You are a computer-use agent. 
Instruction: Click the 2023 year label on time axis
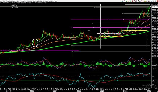point(102,91)
